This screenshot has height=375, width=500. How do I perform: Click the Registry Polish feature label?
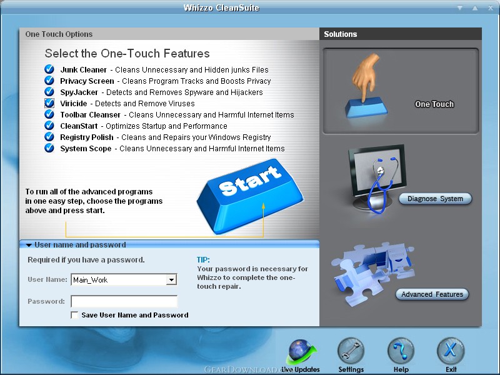point(87,137)
